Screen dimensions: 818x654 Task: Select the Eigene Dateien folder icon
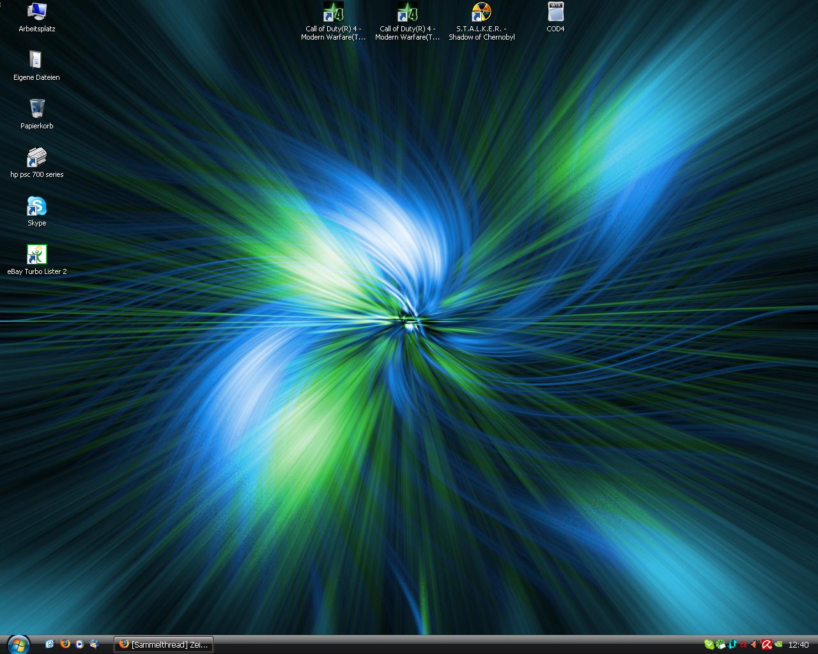click(x=36, y=66)
